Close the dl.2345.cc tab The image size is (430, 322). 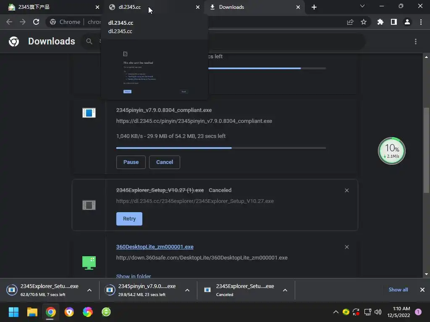click(x=198, y=7)
